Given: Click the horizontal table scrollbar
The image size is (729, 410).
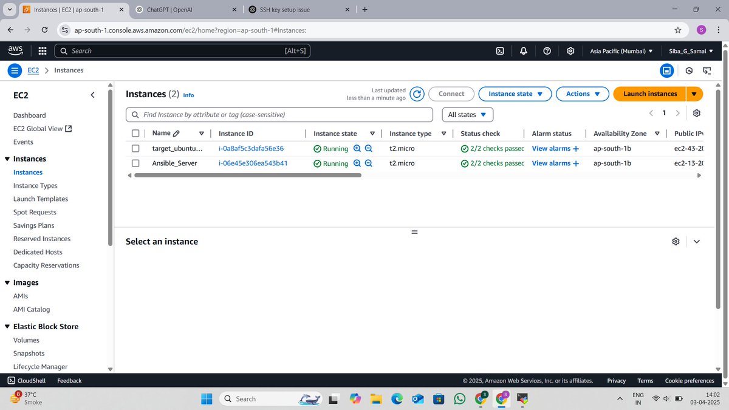Looking at the screenshot, I should coord(247,175).
